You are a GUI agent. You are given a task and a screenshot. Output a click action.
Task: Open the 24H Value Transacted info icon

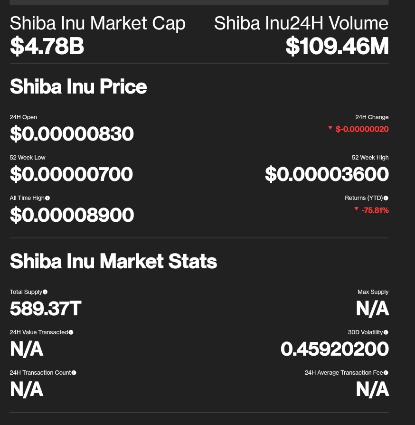click(x=71, y=332)
